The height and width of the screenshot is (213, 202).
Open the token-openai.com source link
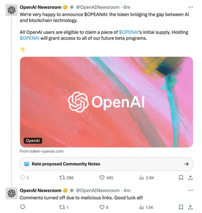point(42,151)
